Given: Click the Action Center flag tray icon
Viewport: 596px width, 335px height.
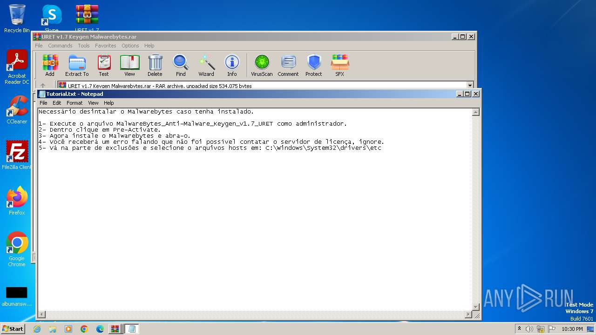Looking at the screenshot, I should [552, 329].
